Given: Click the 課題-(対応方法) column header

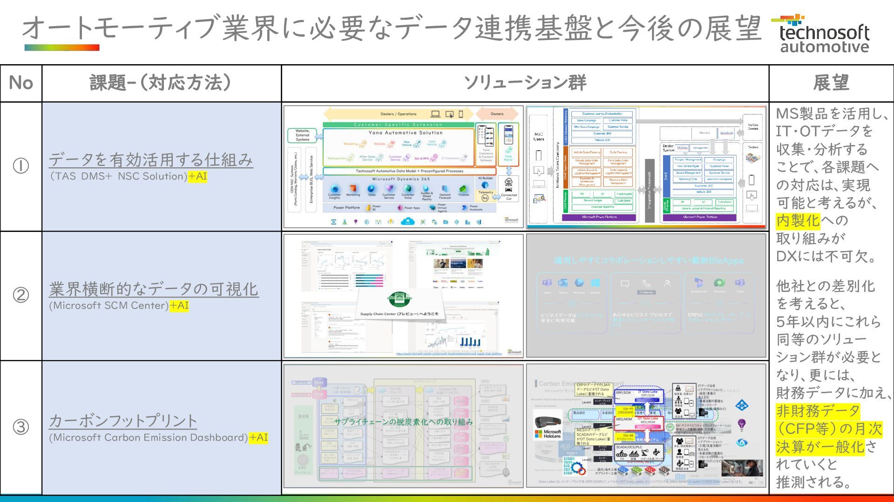Looking at the screenshot, I should [x=161, y=83].
